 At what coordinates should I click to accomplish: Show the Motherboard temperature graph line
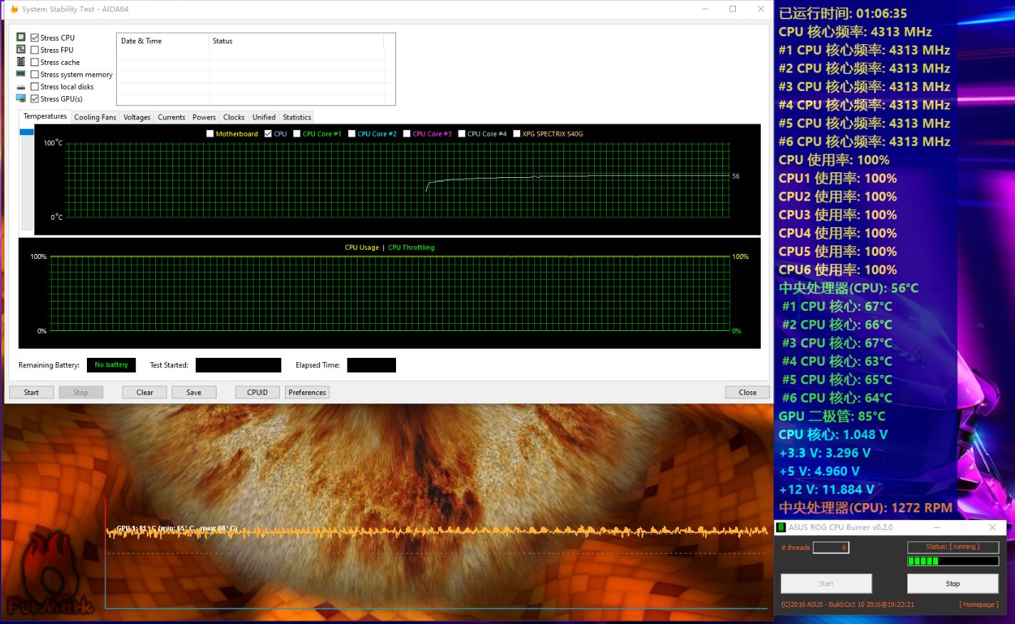(x=210, y=134)
